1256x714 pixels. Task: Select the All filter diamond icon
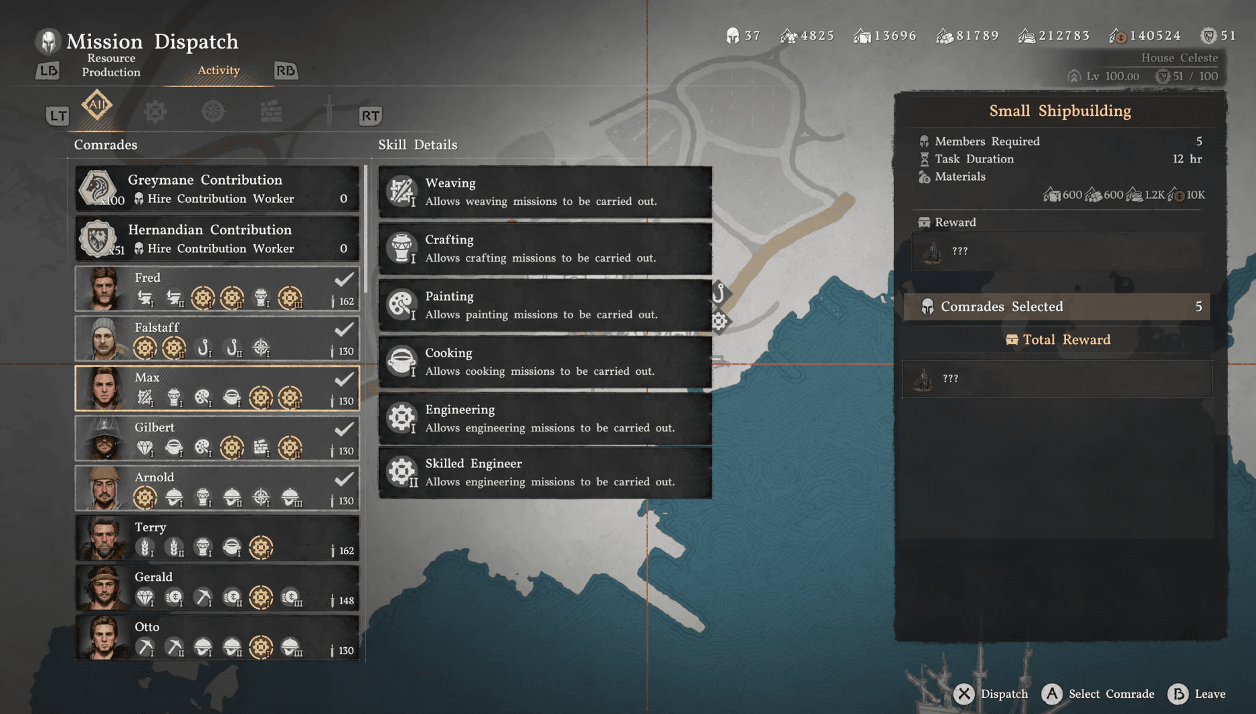[x=97, y=105]
